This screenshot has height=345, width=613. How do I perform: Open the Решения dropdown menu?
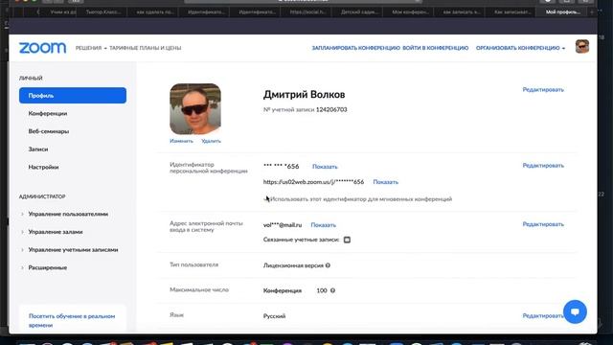[x=91, y=48]
